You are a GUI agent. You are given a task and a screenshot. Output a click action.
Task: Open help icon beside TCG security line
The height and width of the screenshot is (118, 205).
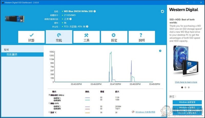pyautogui.click(x=87, y=26)
